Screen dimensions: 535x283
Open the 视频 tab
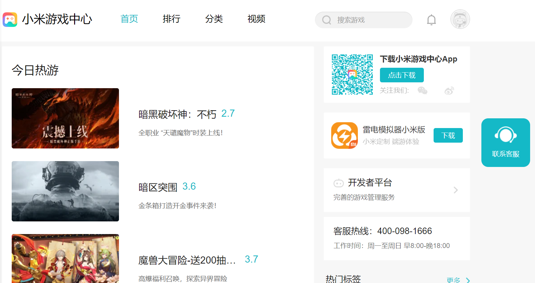(256, 19)
